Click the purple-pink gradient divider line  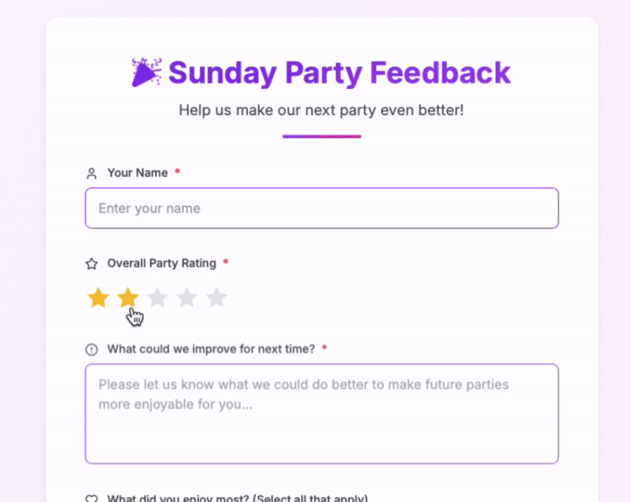pos(322,137)
